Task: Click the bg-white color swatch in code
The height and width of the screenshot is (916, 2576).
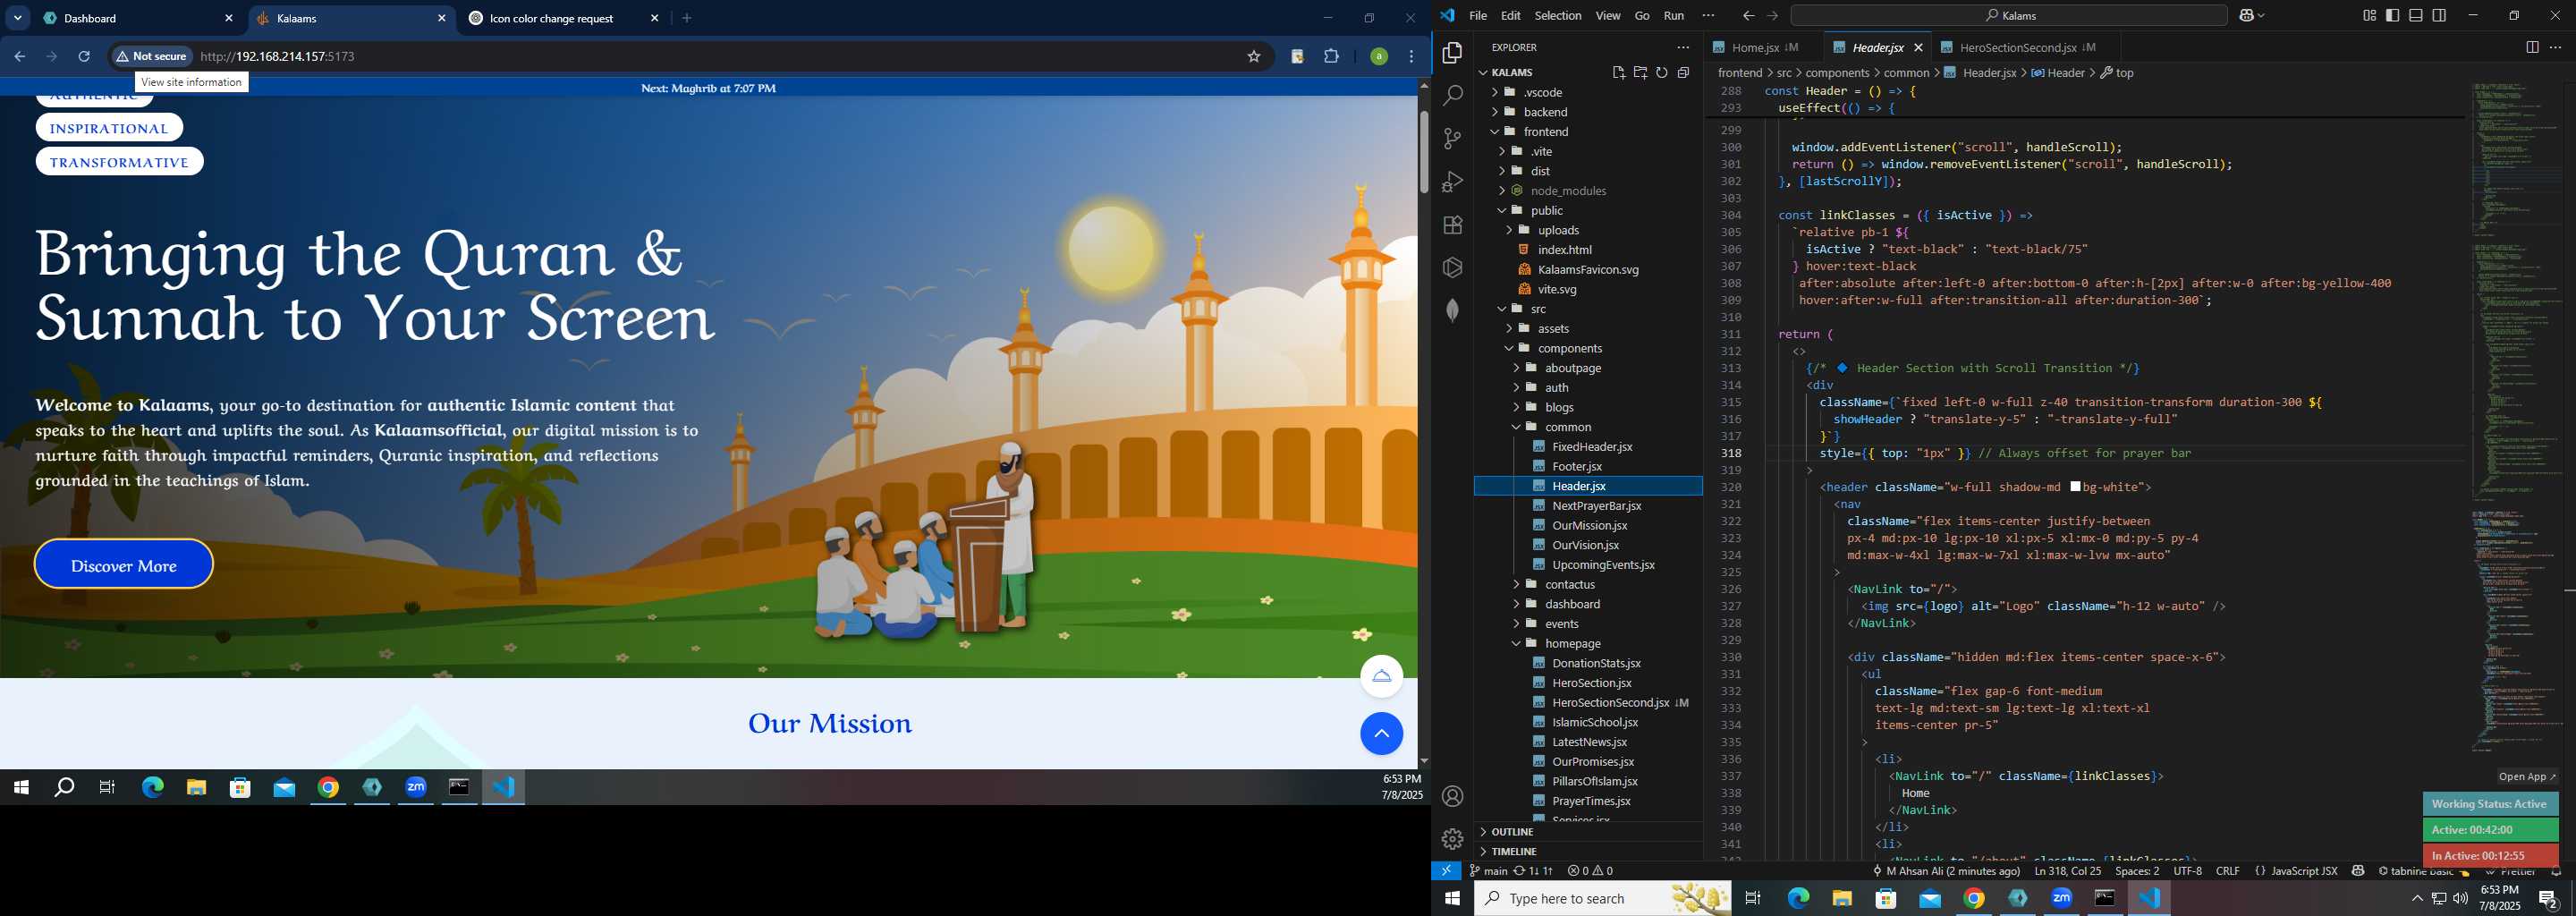Action: point(2075,487)
